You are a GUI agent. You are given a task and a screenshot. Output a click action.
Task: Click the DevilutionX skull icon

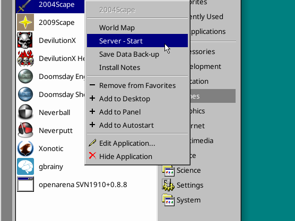tap(25, 40)
